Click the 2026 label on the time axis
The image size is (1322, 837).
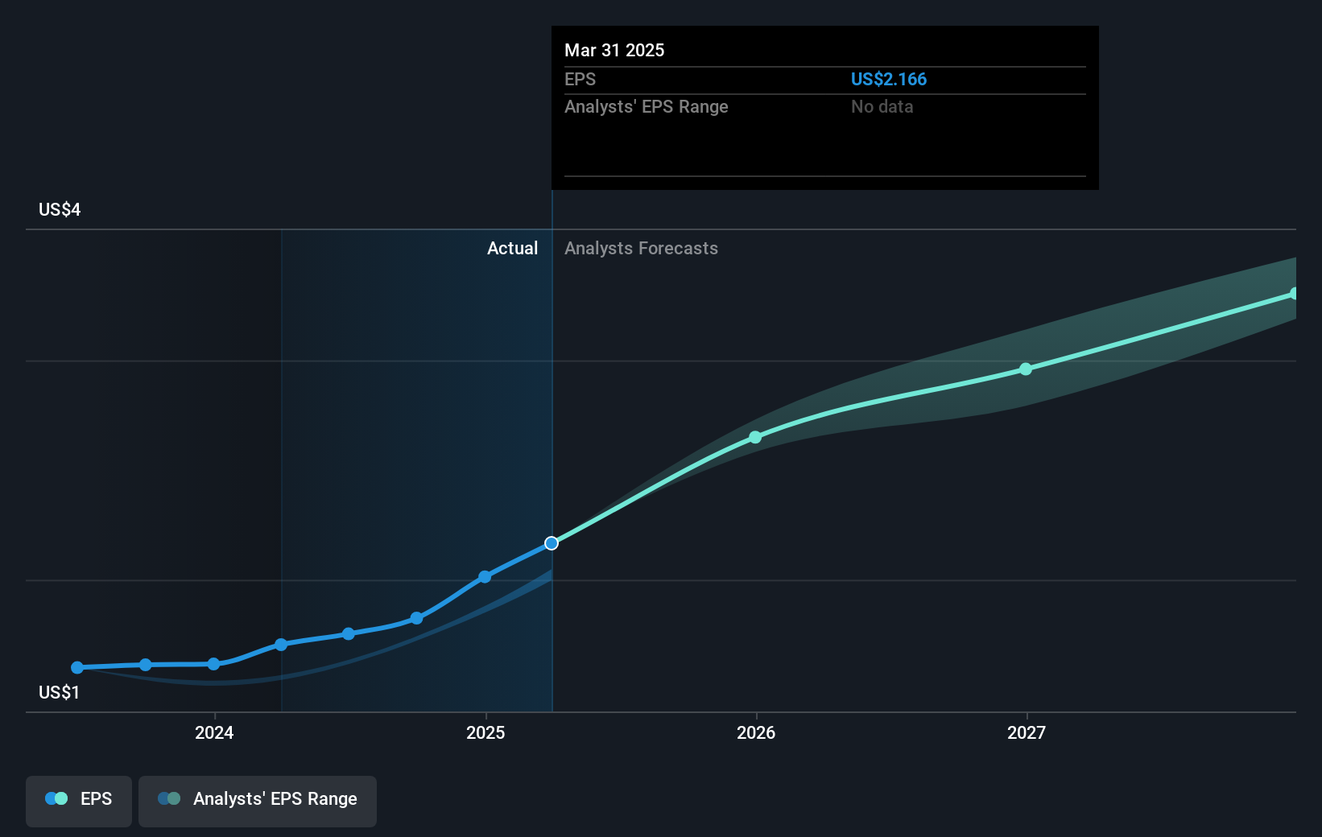[755, 732]
